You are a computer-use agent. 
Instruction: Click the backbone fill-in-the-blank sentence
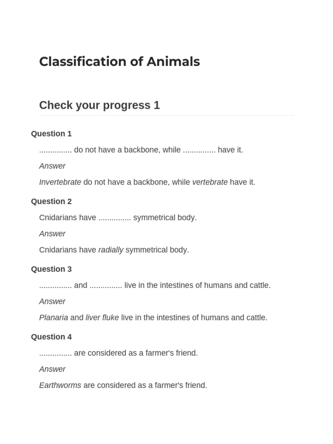(x=141, y=150)
